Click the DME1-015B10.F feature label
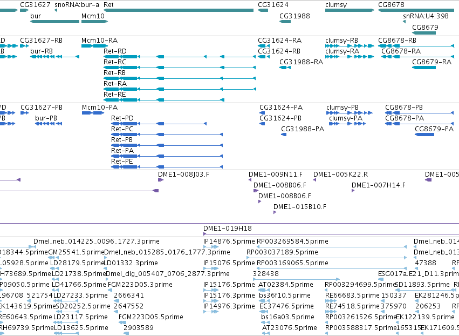 pos(300,207)
